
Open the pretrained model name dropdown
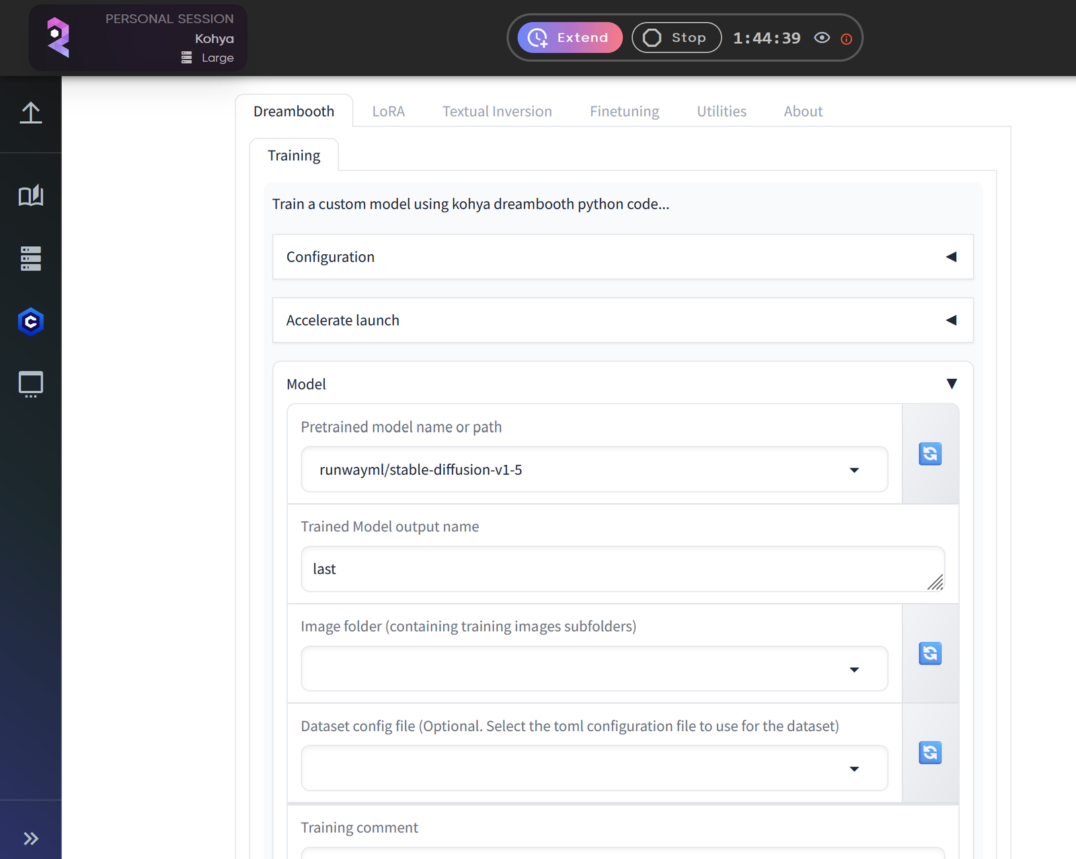click(x=594, y=470)
